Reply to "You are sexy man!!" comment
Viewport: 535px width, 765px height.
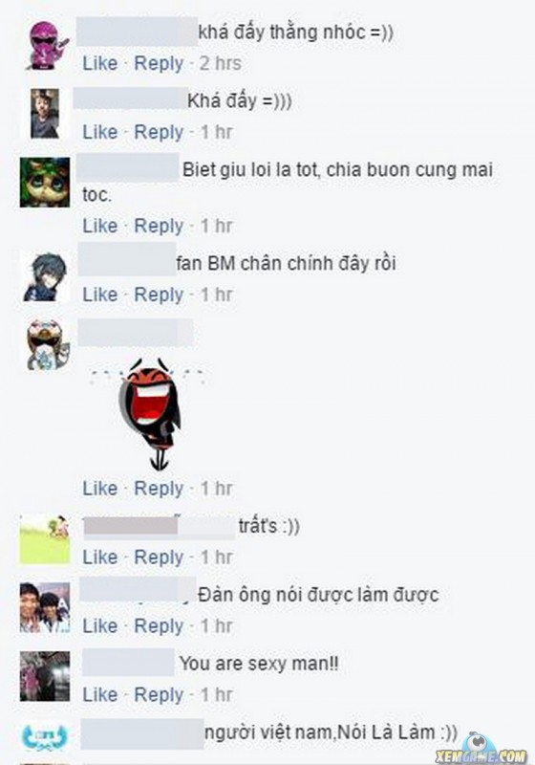pyautogui.click(x=159, y=695)
